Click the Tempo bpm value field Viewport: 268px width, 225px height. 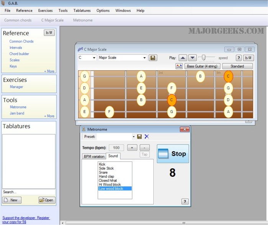coord(116,148)
